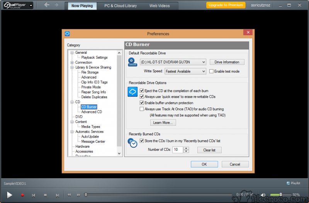
Task: Toggle always use quick erase checkbox
Action: 141,96
